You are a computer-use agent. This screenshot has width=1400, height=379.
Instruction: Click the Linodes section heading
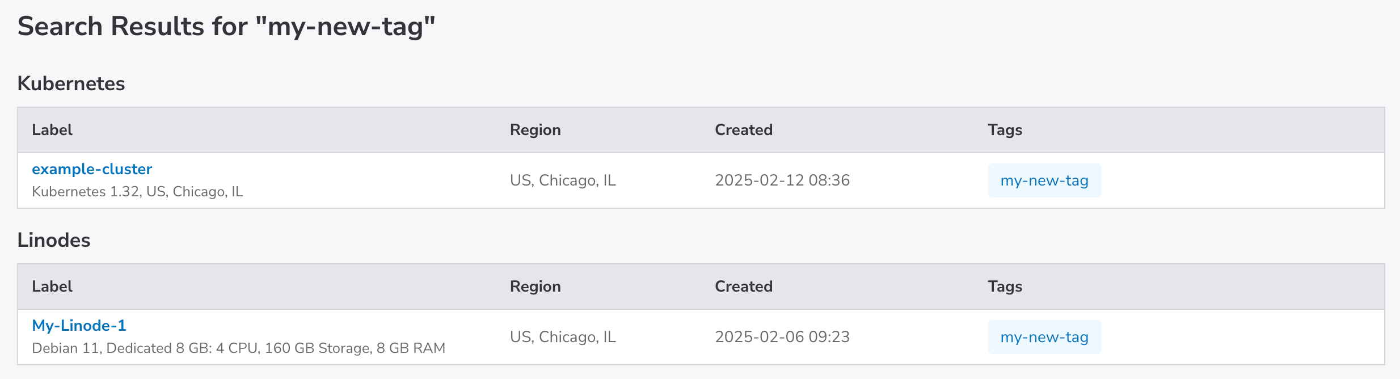tap(54, 240)
